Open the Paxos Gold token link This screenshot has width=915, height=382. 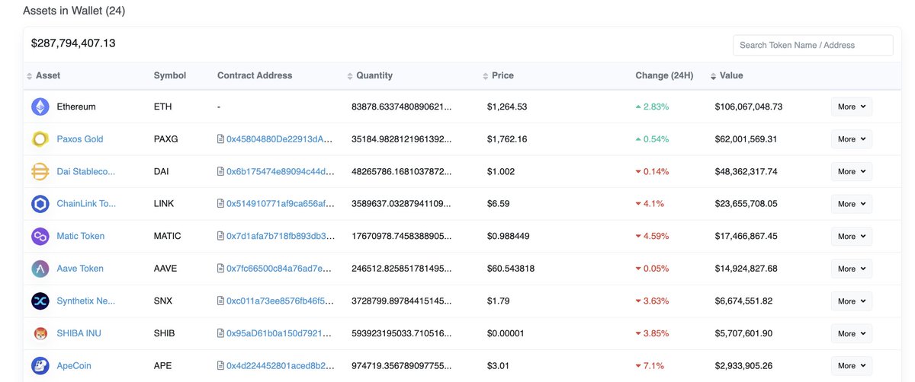pos(80,139)
